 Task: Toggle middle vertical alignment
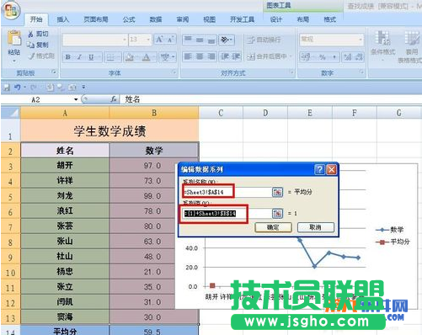pyautogui.click(x=200, y=40)
